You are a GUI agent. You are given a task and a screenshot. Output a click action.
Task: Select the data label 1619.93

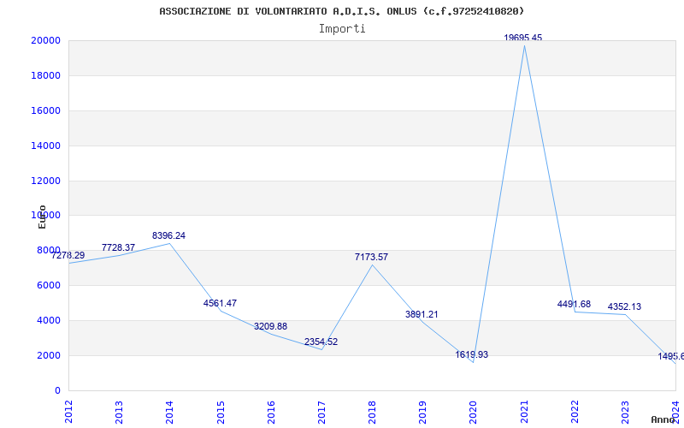[x=472, y=354]
